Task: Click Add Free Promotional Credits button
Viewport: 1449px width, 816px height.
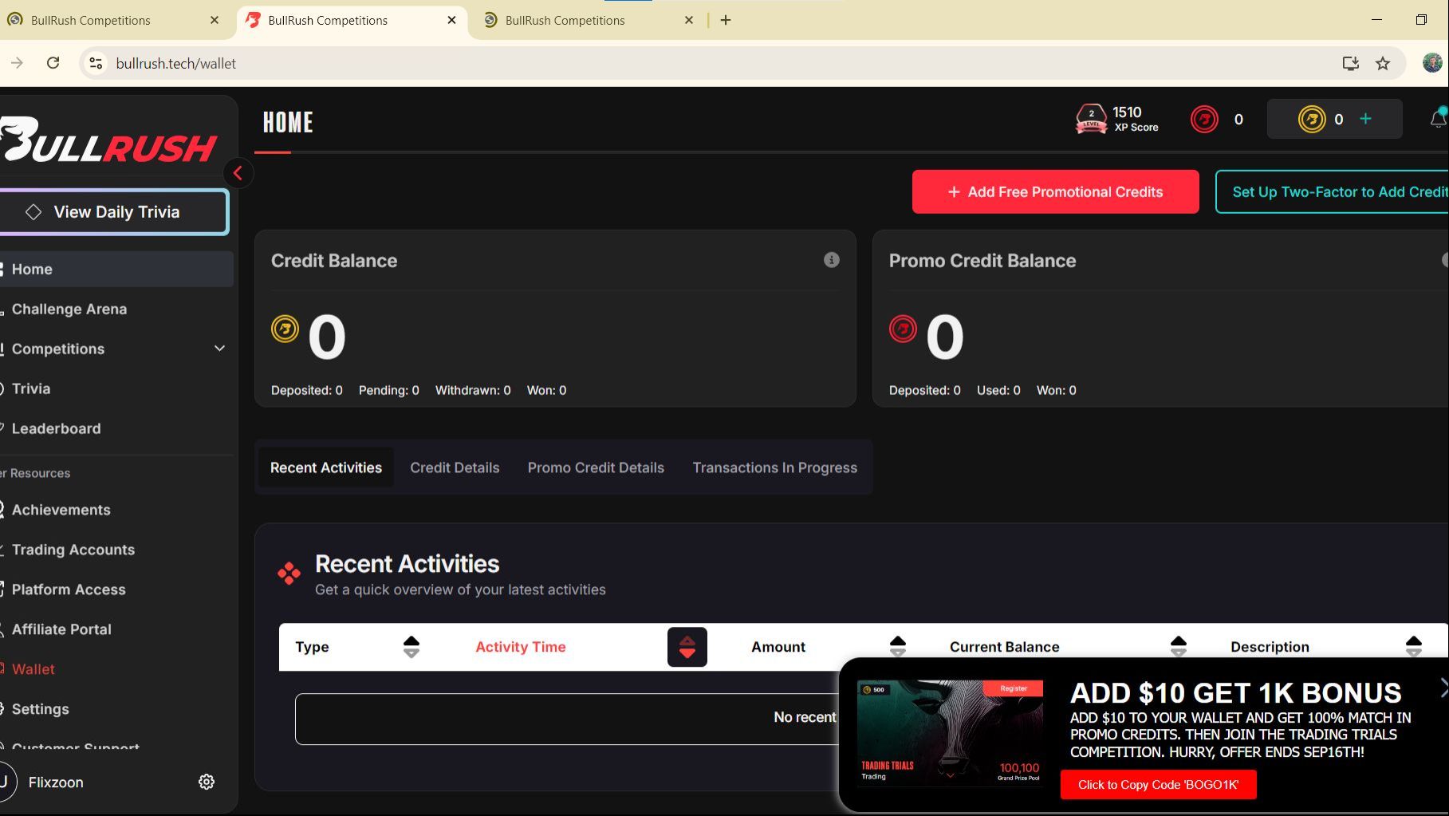Action: click(x=1055, y=191)
